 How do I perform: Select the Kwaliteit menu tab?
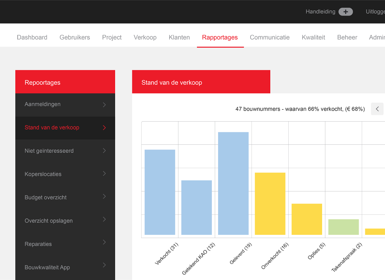pos(313,37)
